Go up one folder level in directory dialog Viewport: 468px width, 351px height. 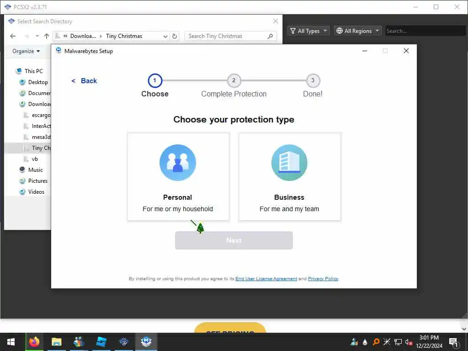pos(47,36)
